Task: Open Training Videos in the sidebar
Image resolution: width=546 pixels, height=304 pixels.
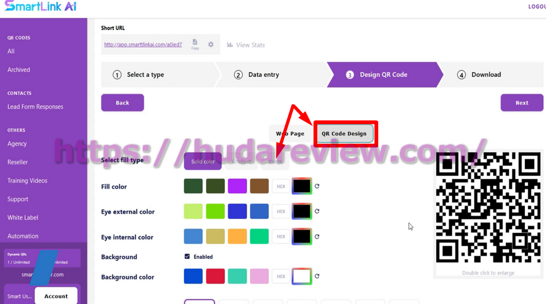Action: (x=27, y=181)
